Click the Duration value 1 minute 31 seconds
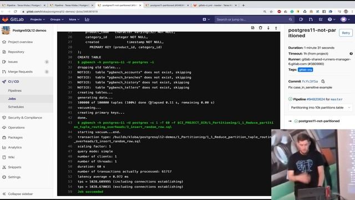 [319, 48]
